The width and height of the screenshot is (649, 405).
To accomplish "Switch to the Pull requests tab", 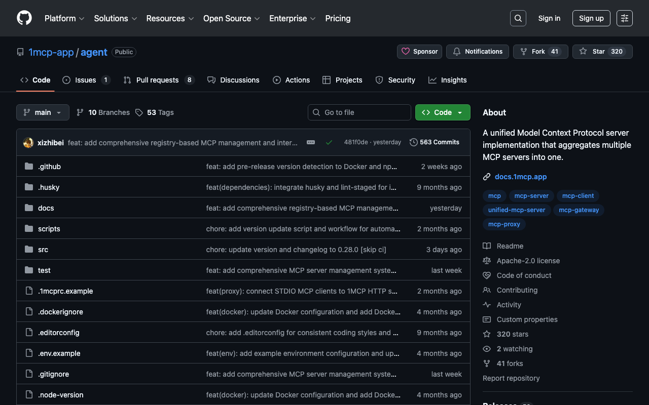I will pos(157,80).
